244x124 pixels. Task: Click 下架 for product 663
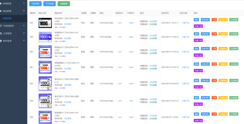pos(214,34)
